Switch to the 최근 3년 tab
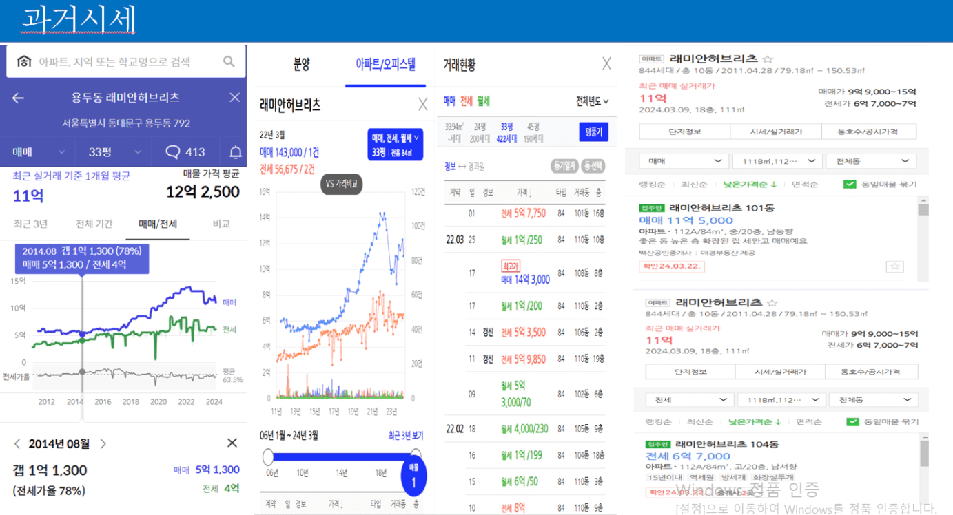953x515 pixels. coord(30,224)
